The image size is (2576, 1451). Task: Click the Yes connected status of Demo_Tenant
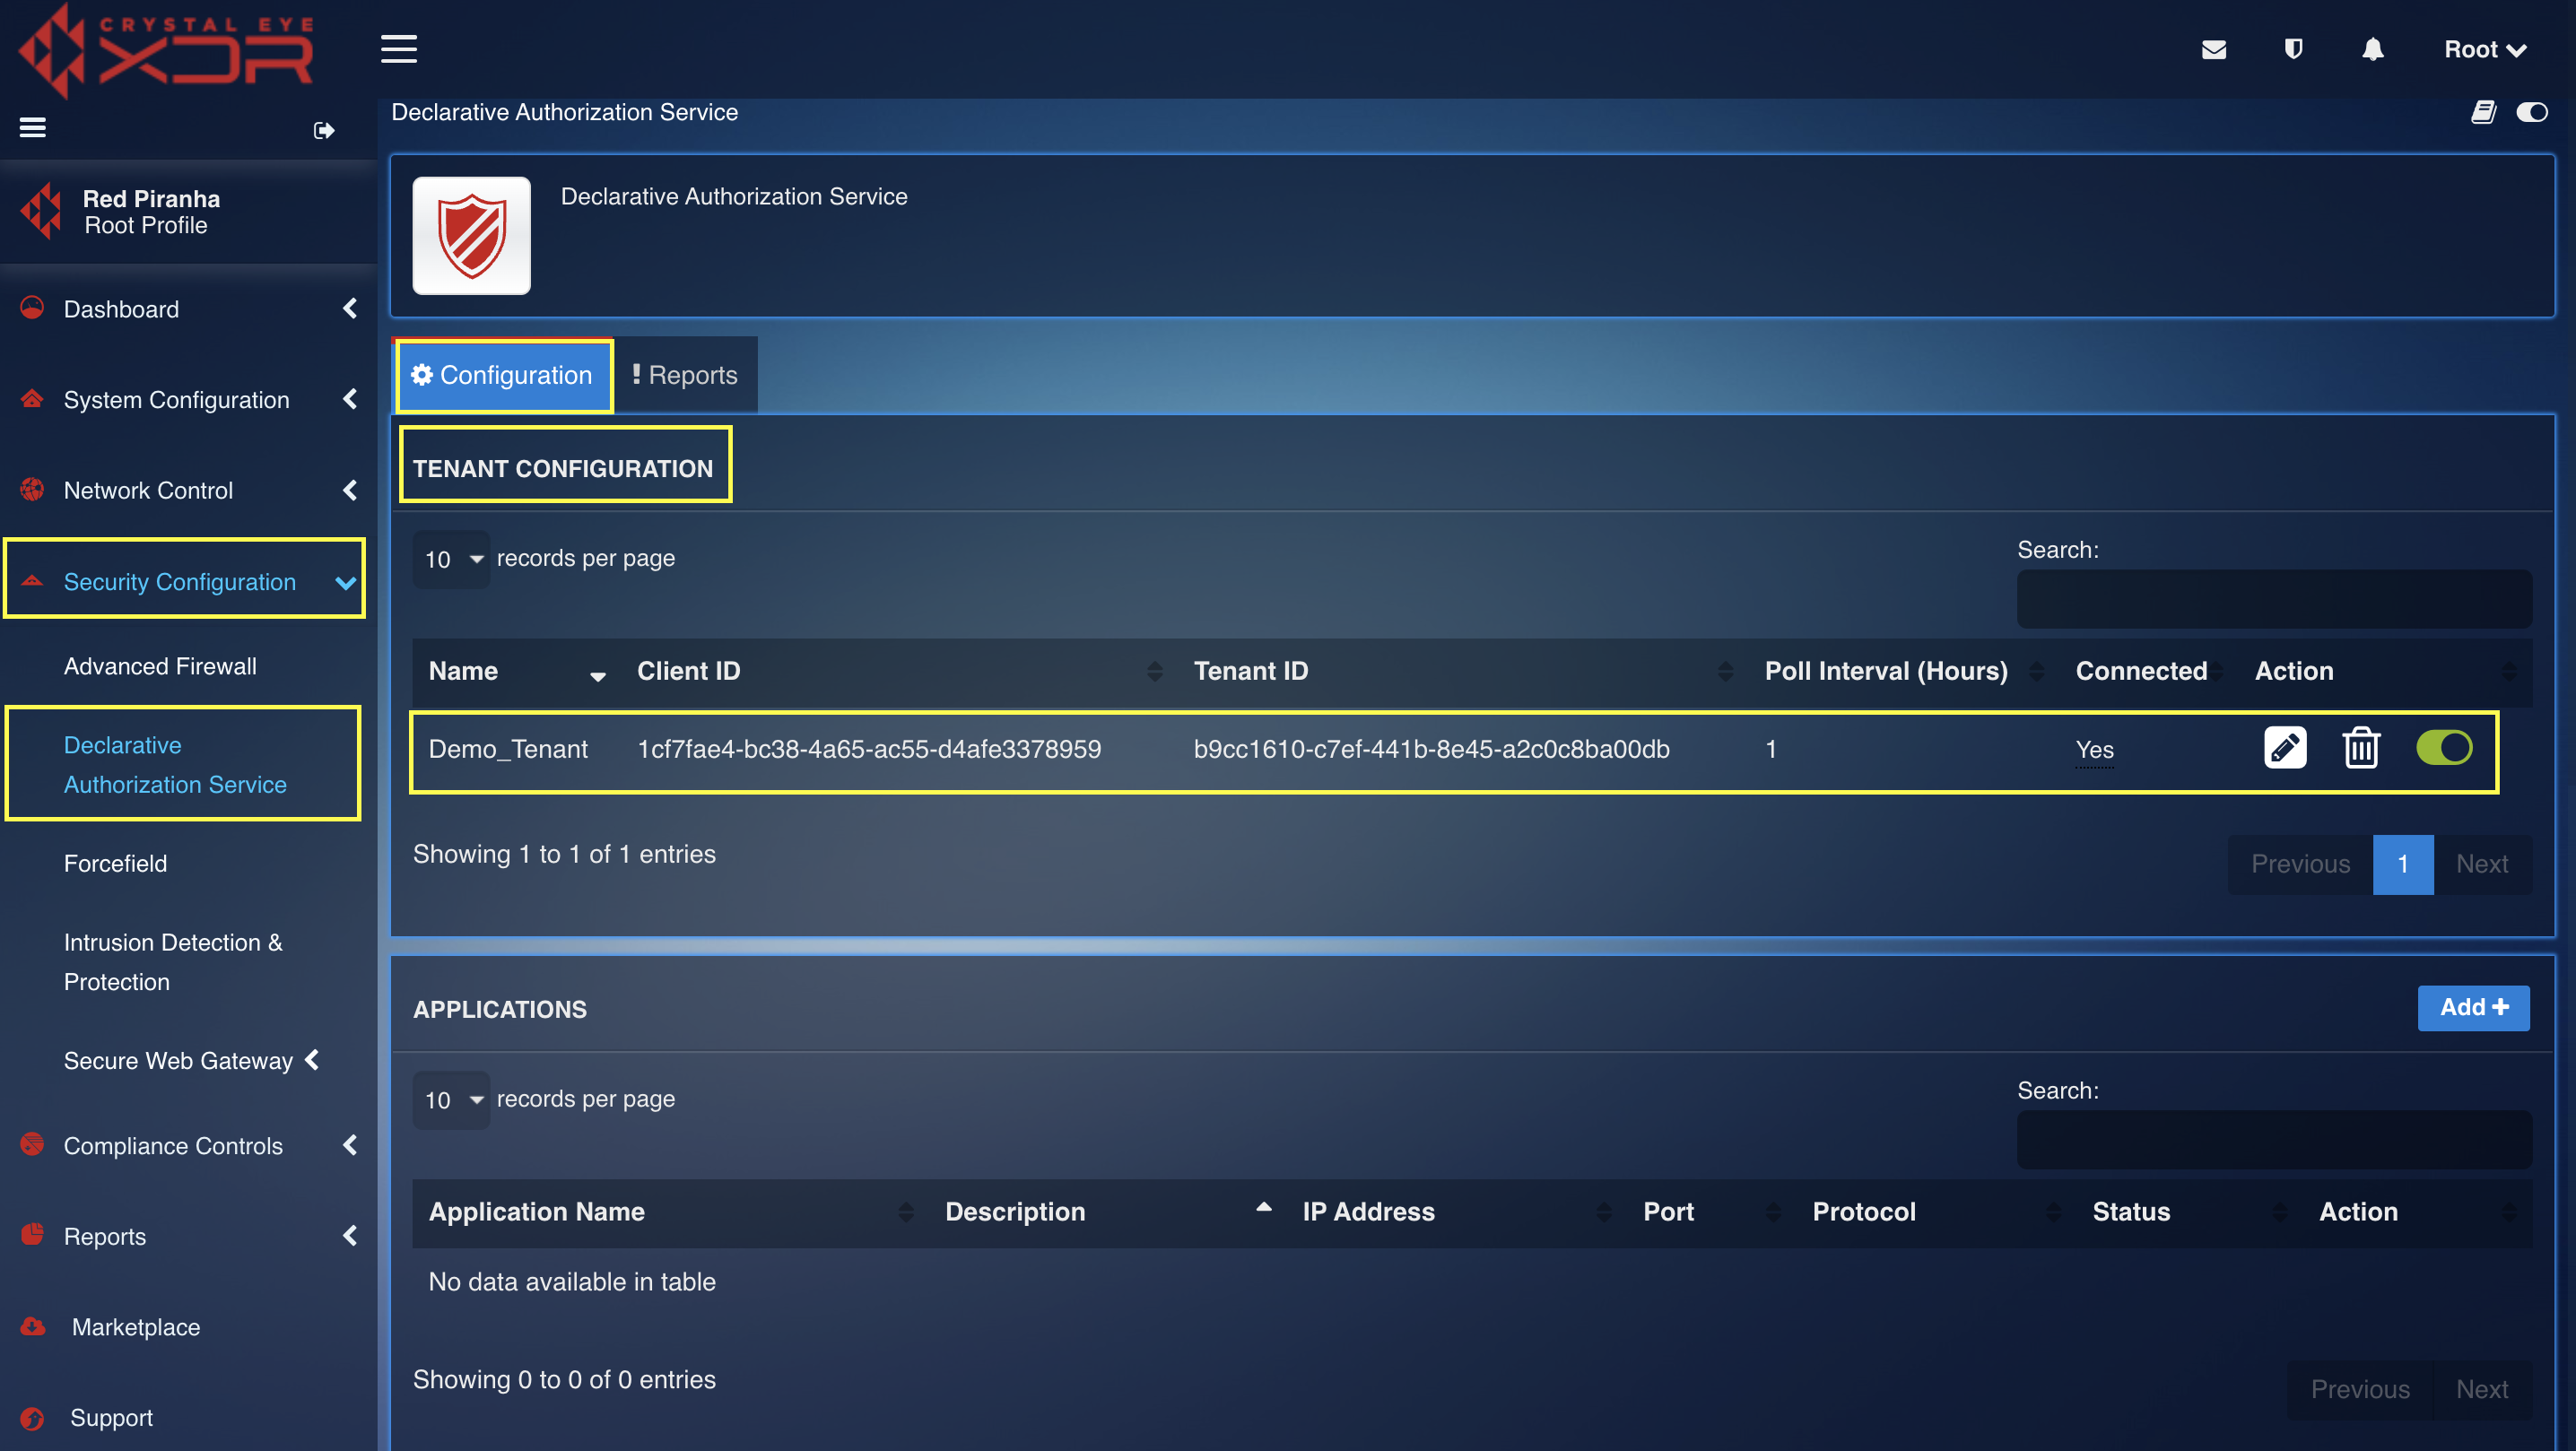pyautogui.click(x=2094, y=749)
